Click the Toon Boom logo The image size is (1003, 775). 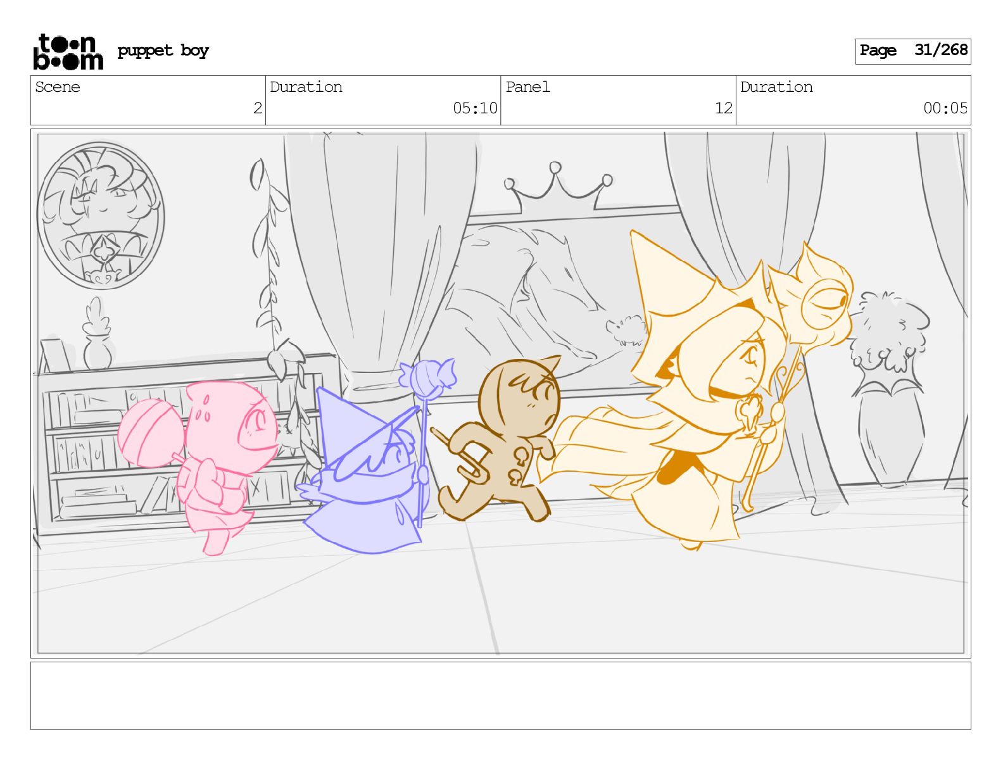tap(68, 51)
